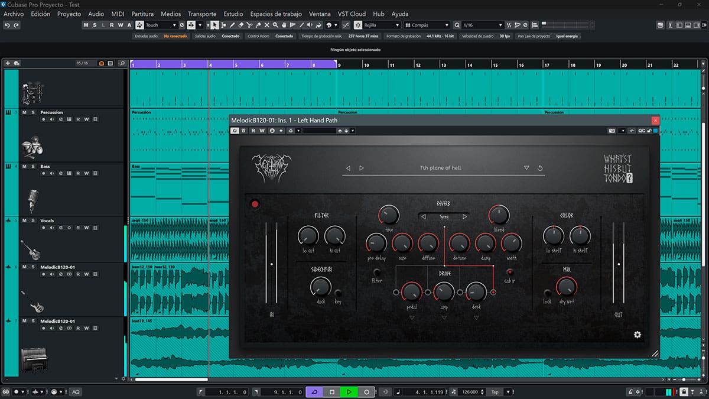Toggle the sidechain key switch

(x=338, y=293)
